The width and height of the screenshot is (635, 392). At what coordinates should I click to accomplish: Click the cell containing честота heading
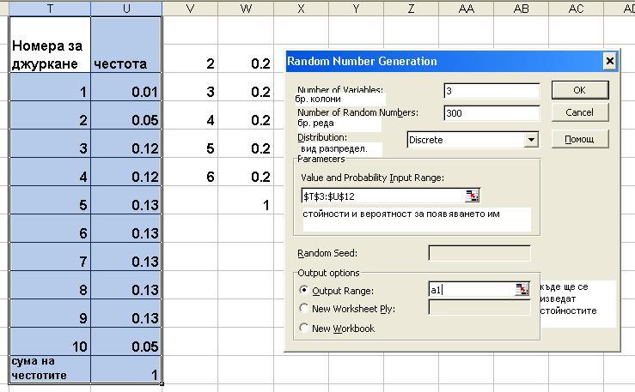coord(126,63)
